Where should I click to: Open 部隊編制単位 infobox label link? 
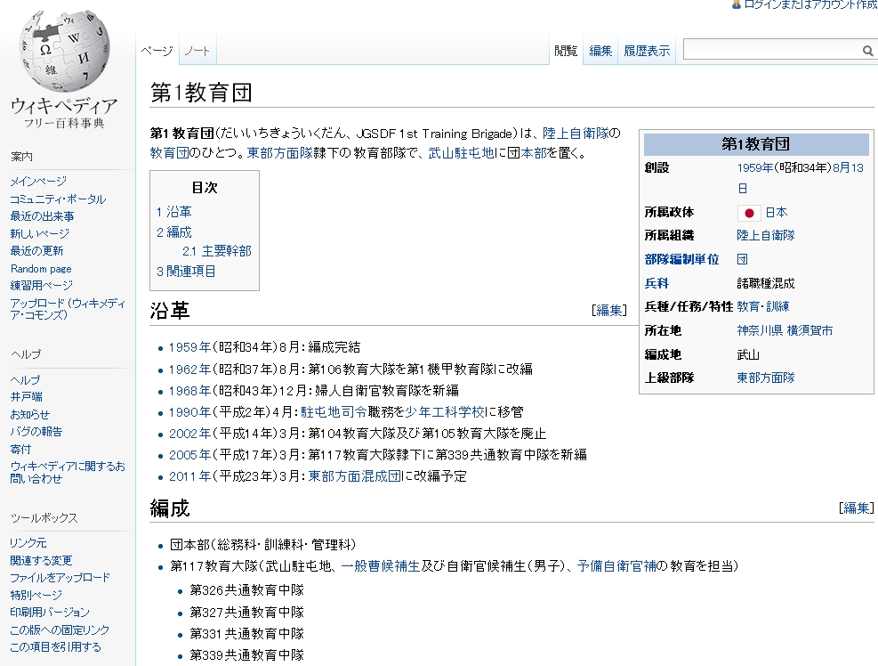click(681, 259)
